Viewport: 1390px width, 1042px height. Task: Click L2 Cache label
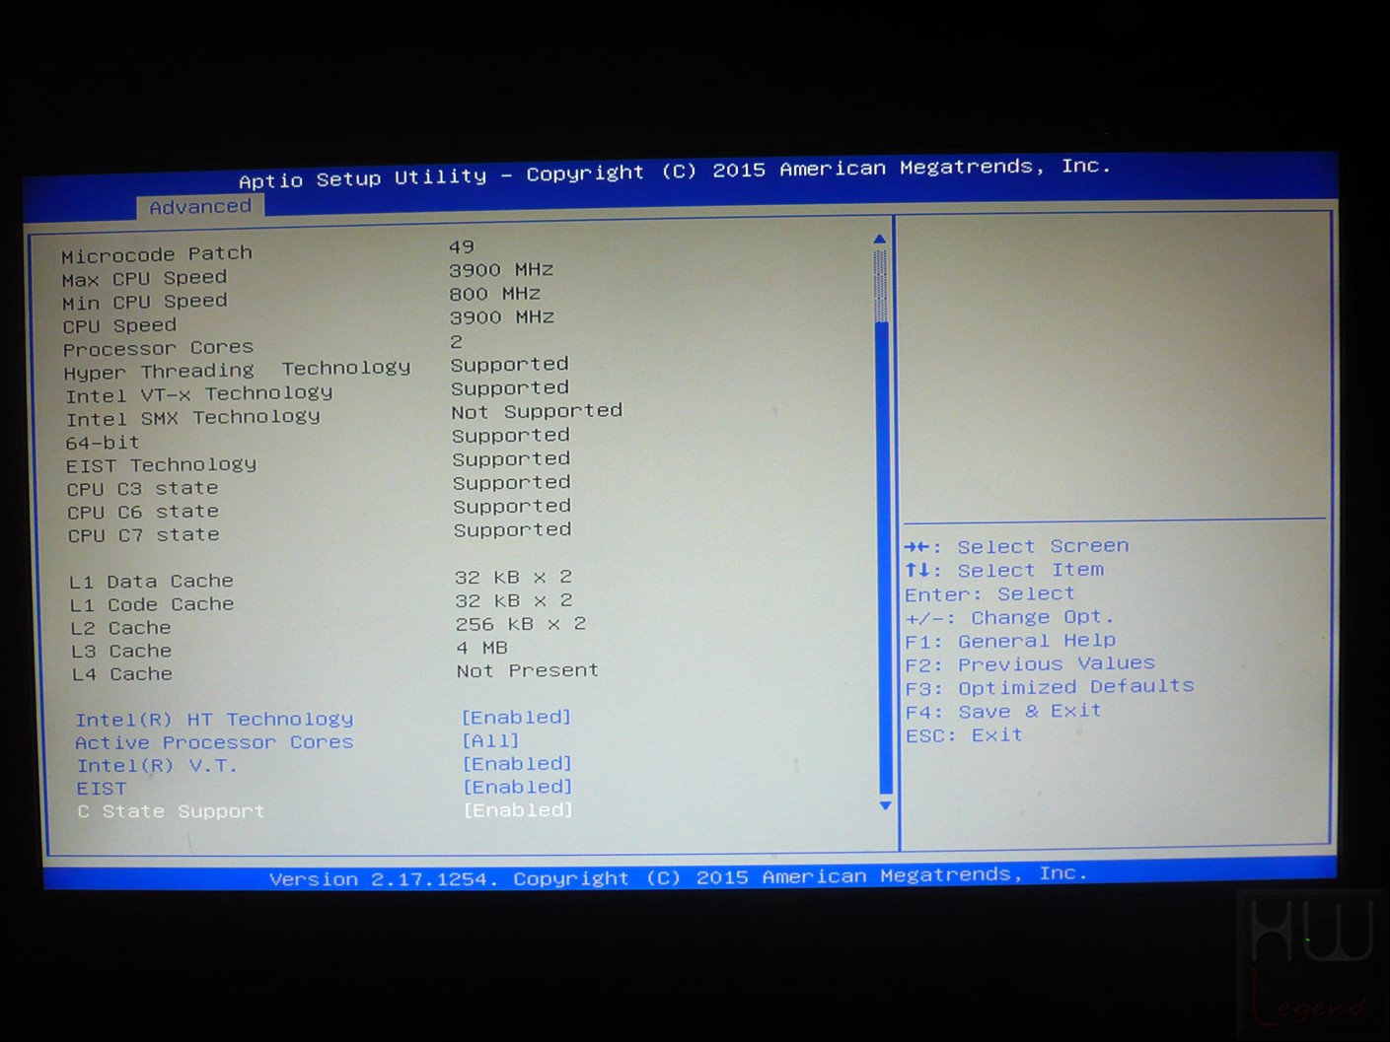point(121,628)
